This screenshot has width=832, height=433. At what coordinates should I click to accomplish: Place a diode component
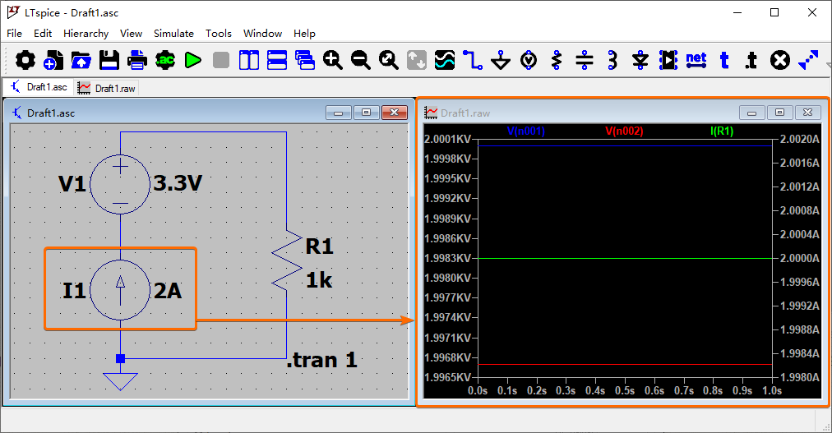click(x=640, y=61)
